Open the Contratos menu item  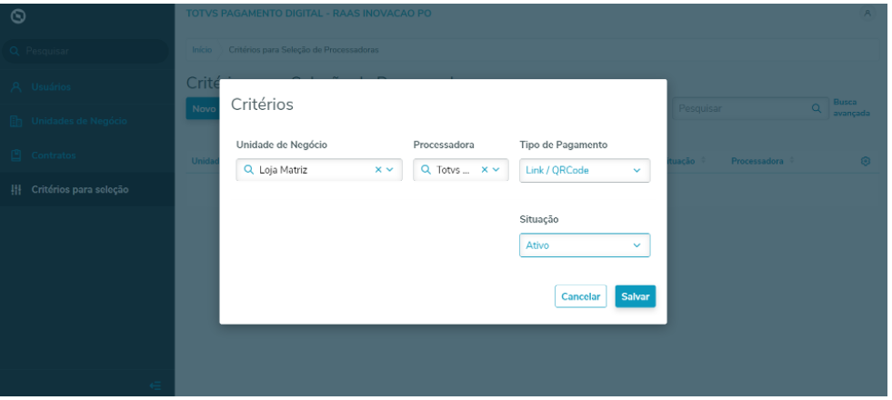coord(87,155)
